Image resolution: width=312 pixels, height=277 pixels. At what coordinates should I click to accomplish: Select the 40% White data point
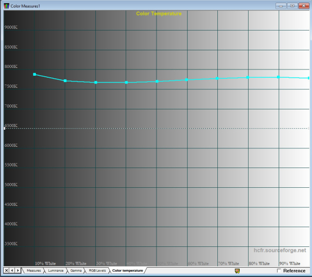click(126, 82)
